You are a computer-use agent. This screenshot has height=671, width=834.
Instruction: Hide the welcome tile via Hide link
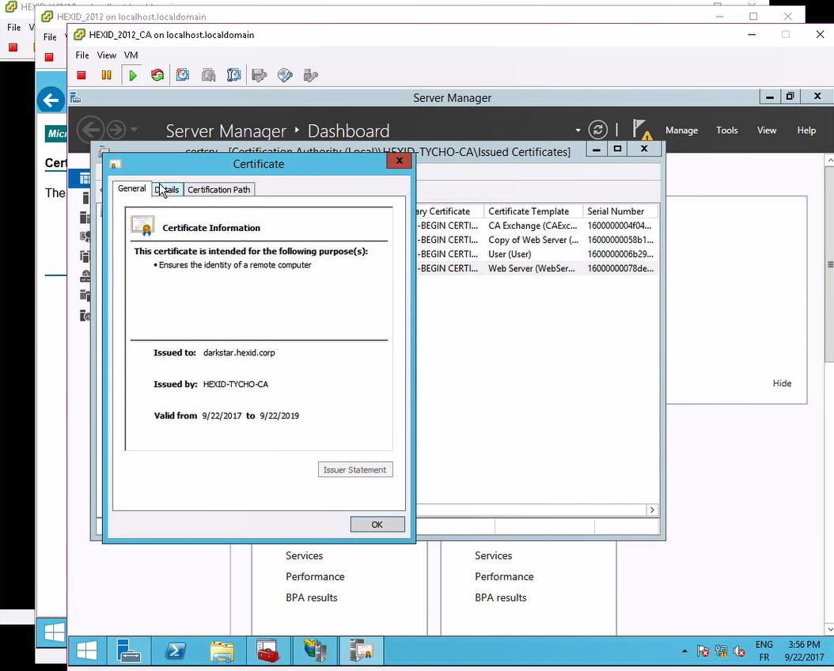tap(782, 383)
